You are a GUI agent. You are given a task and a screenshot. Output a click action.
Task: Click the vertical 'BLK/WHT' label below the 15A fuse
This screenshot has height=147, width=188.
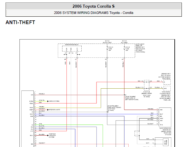point(106,64)
